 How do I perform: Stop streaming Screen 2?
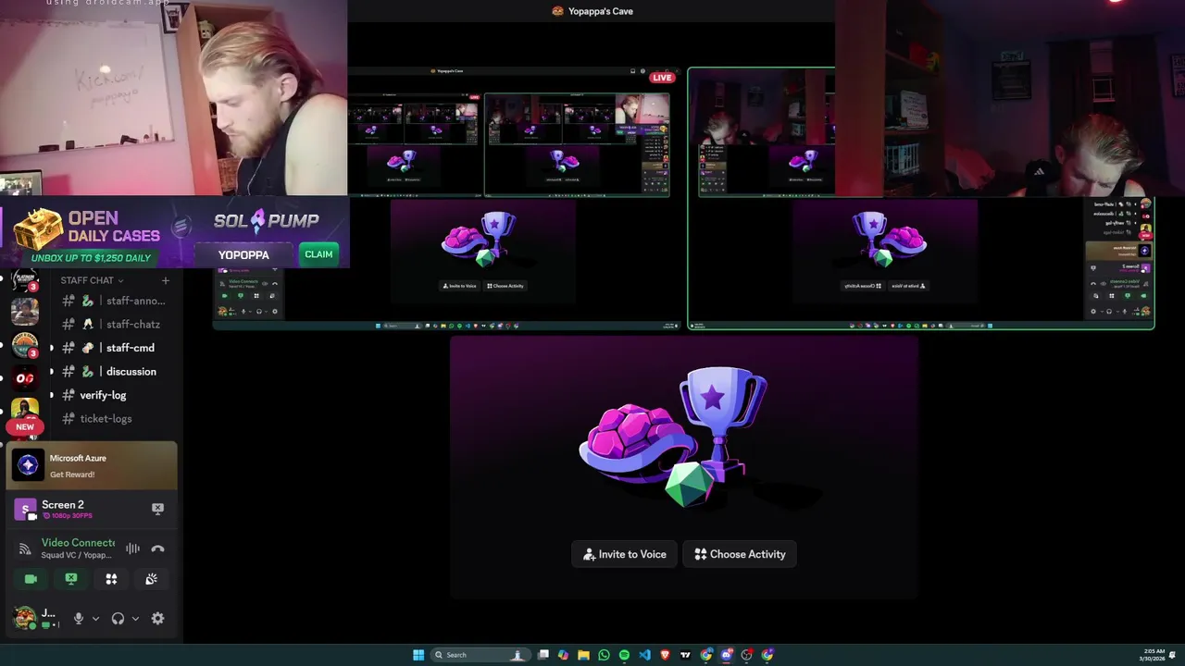tap(157, 509)
